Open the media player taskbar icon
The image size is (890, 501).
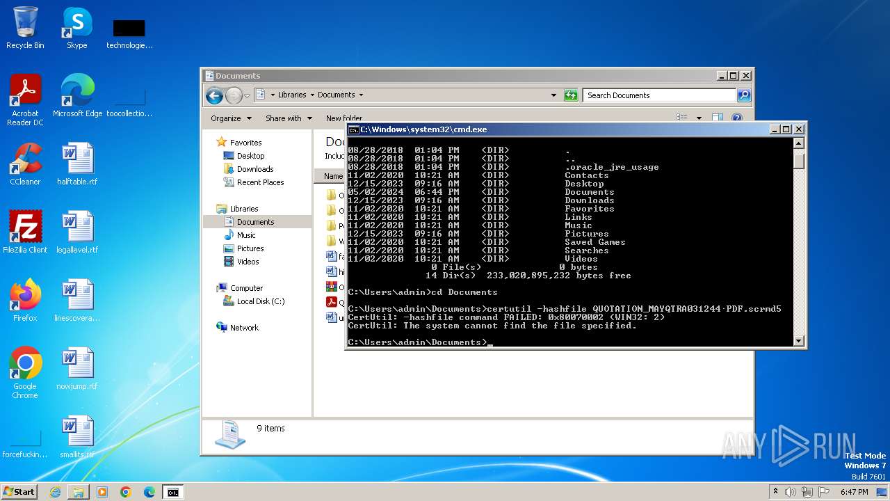coord(102,492)
